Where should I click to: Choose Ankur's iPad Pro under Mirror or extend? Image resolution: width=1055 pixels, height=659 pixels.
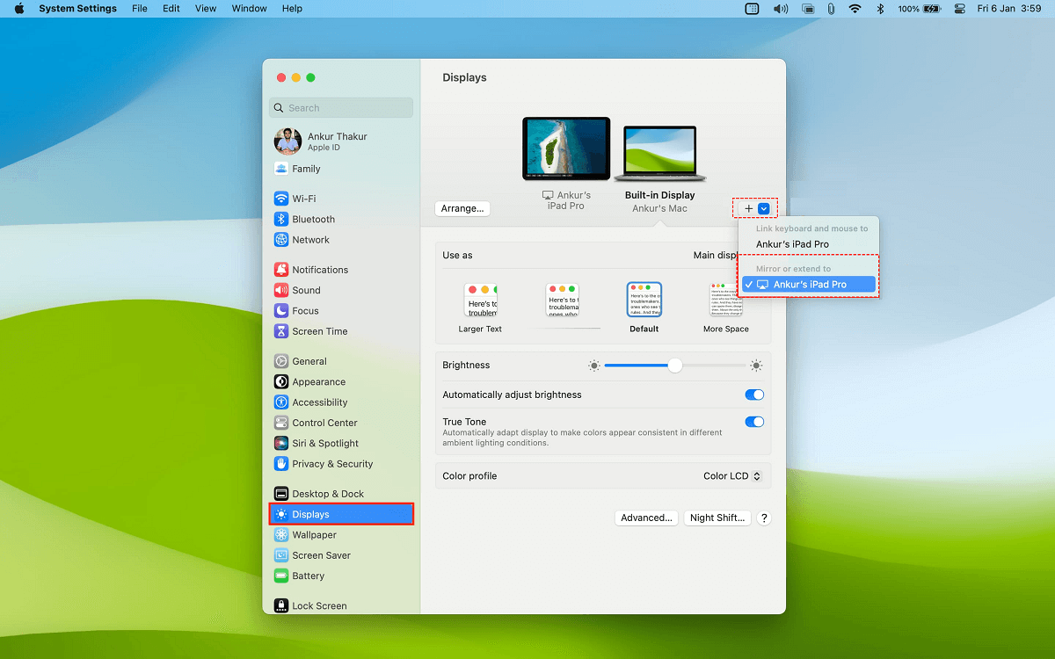tap(809, 285)
